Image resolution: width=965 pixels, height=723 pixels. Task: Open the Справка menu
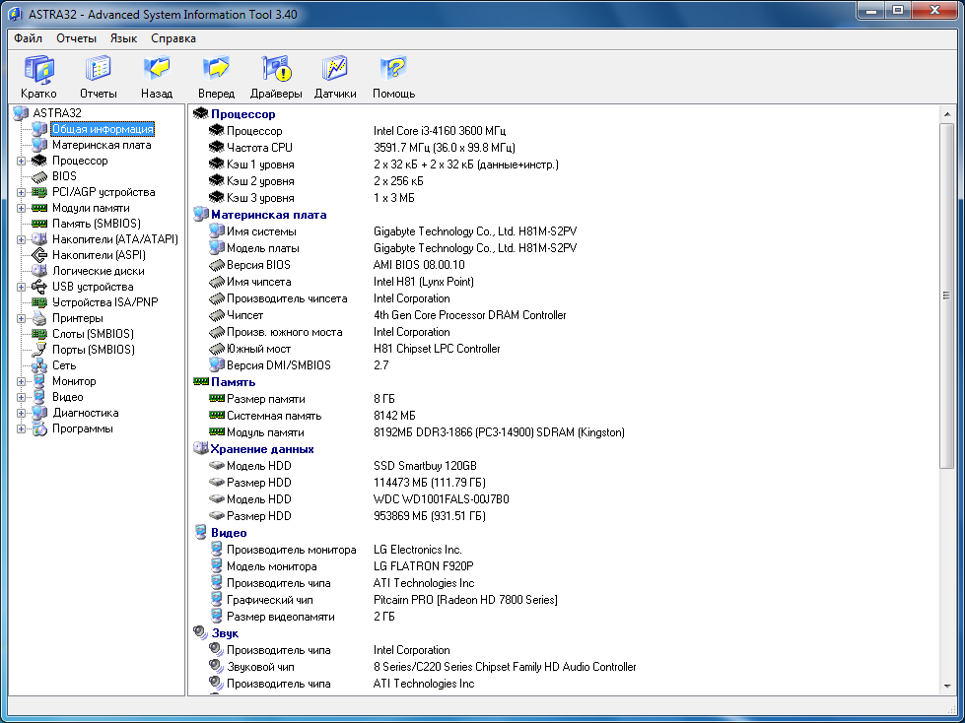[173, 38]
